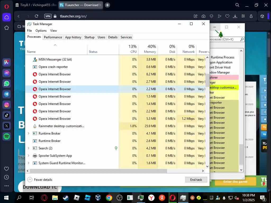Sort by the Status column header
Screen dimensions: 271x203
pos(103,49)
